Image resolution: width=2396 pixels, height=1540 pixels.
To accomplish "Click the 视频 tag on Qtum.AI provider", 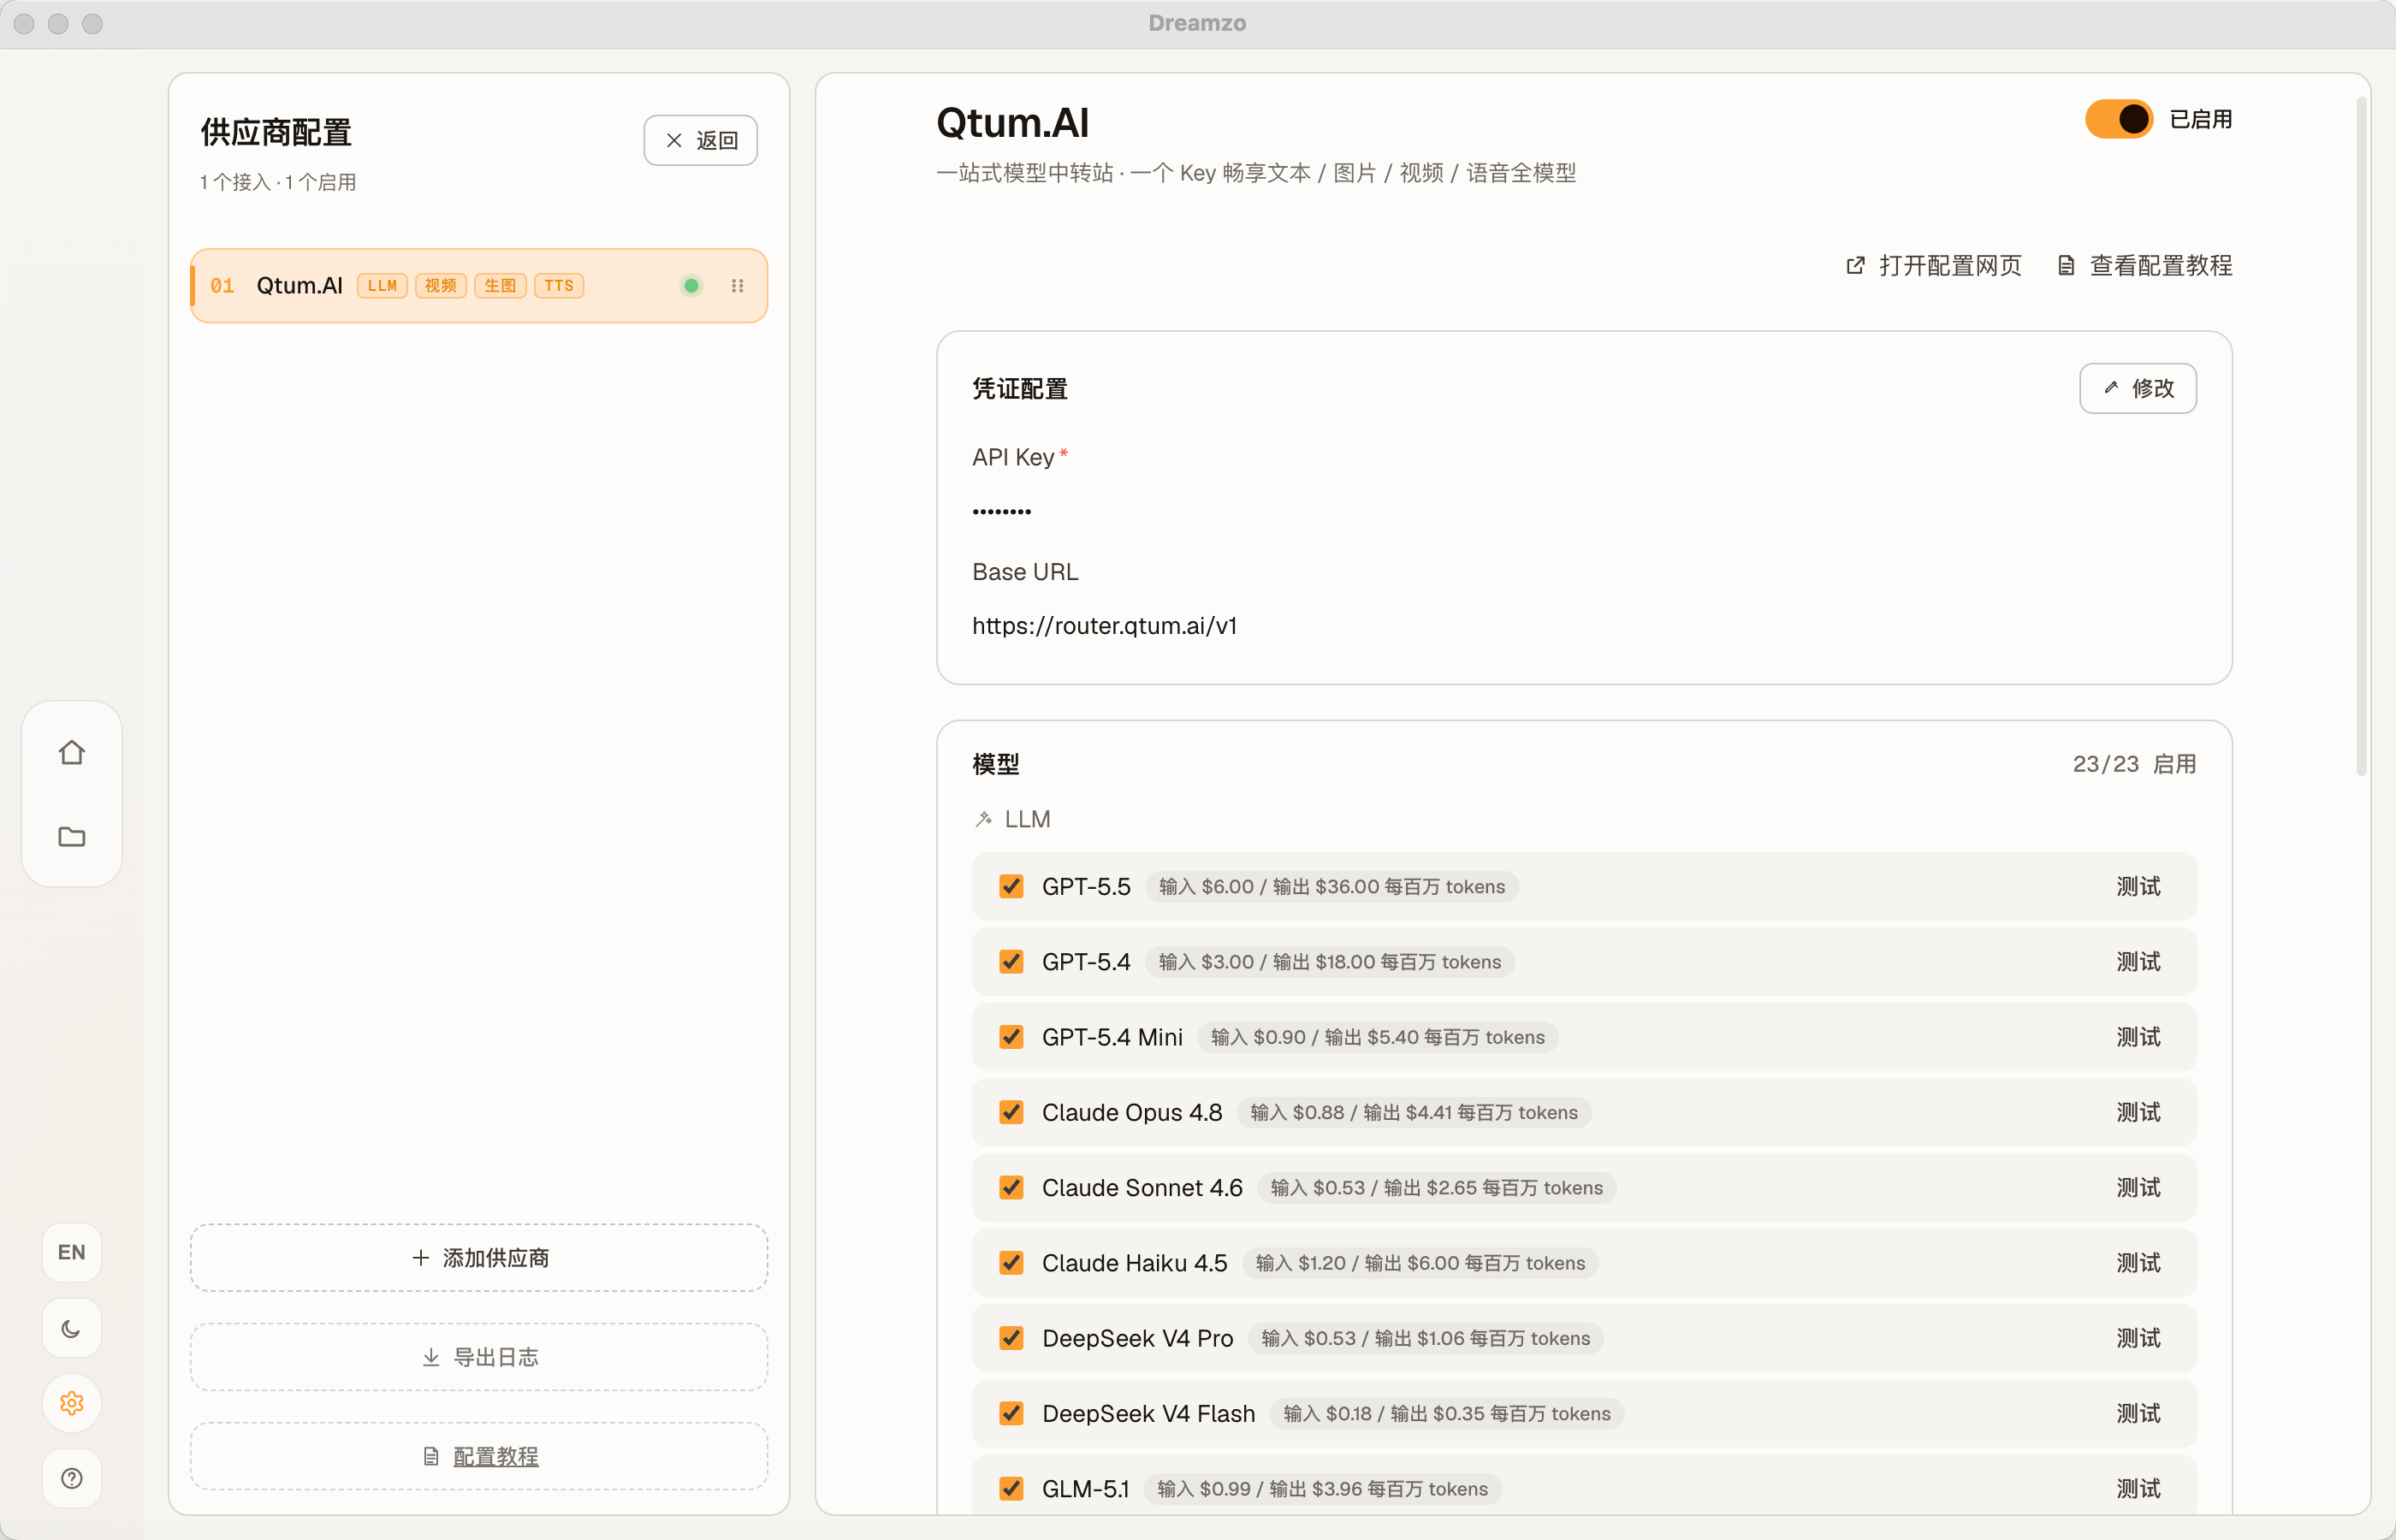I will point(440,286).
